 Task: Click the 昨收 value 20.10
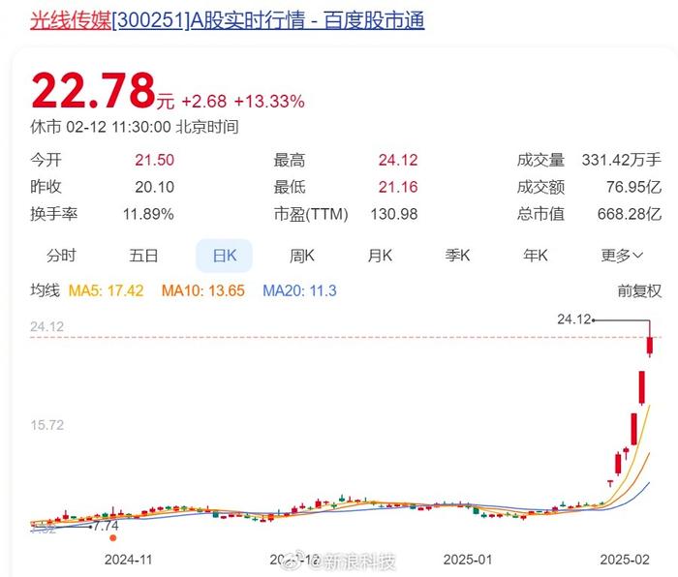pyautogui.click(x=154, y=187)
